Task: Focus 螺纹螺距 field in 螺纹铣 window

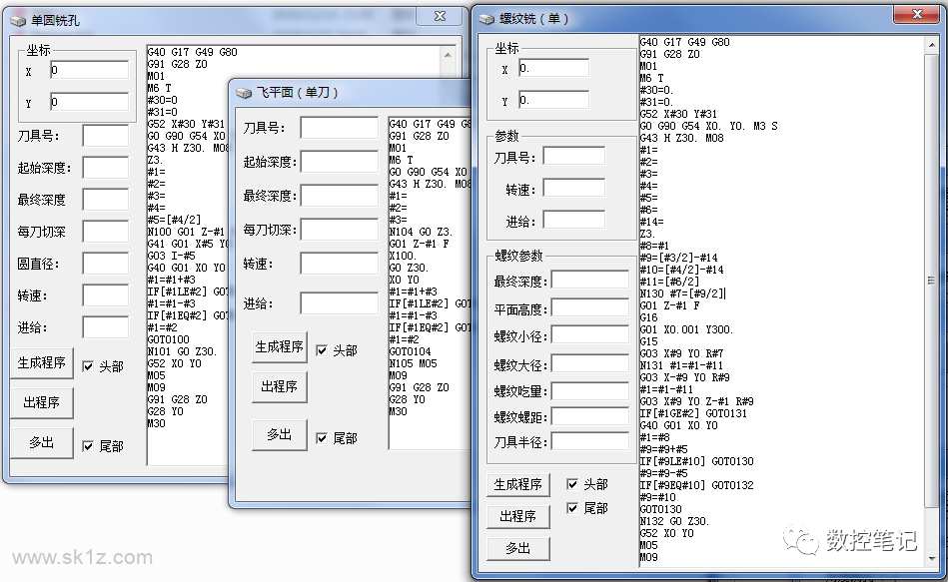Action: [590, 416]
